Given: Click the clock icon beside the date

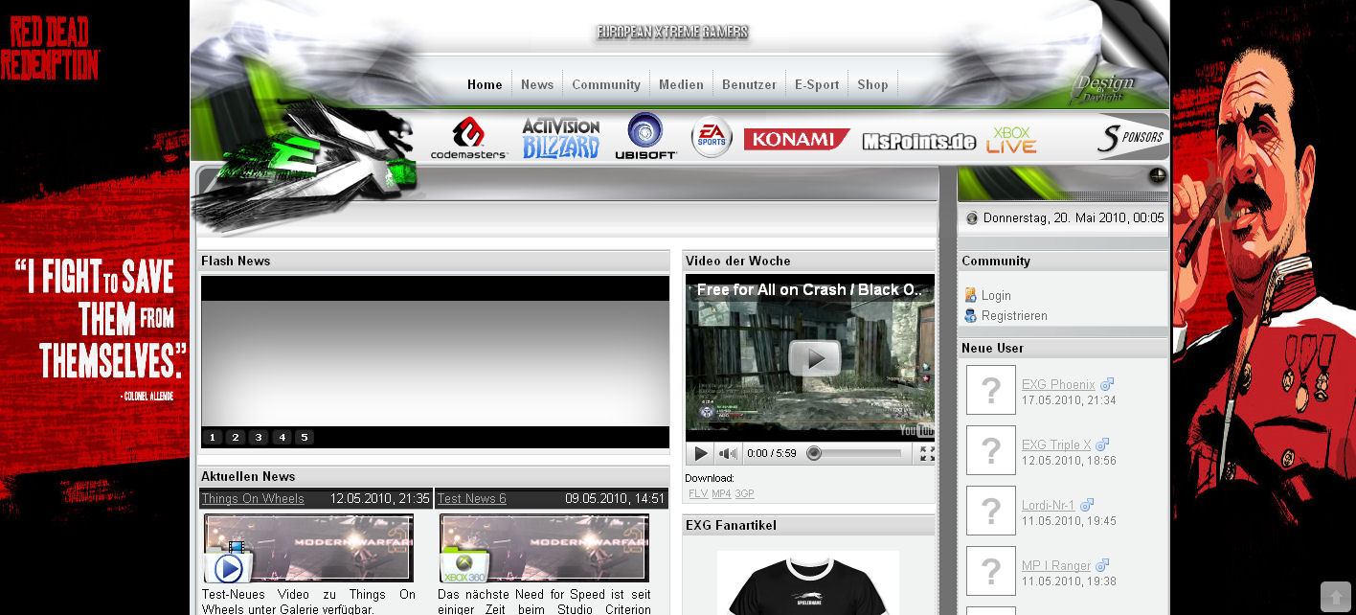Looking at the screenshot, I should [x=972, y=218].
